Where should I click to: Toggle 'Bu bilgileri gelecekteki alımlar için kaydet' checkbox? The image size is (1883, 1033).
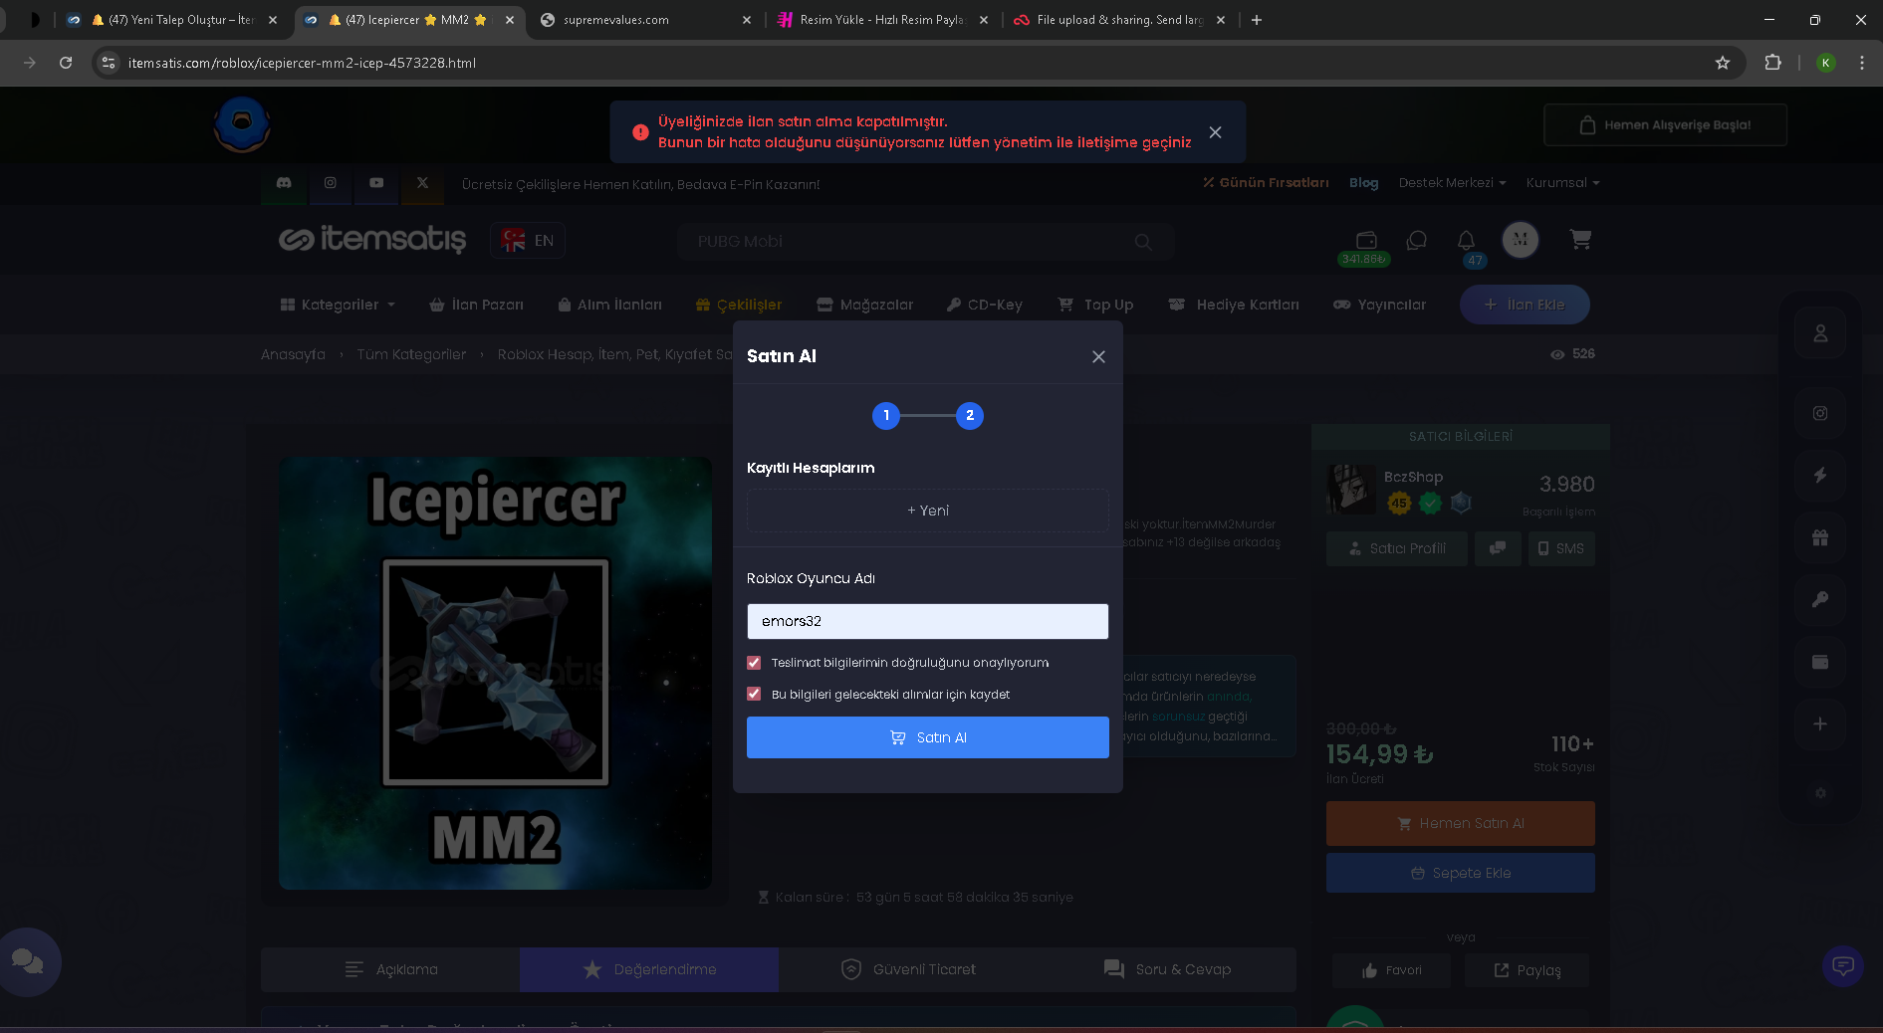754,695
